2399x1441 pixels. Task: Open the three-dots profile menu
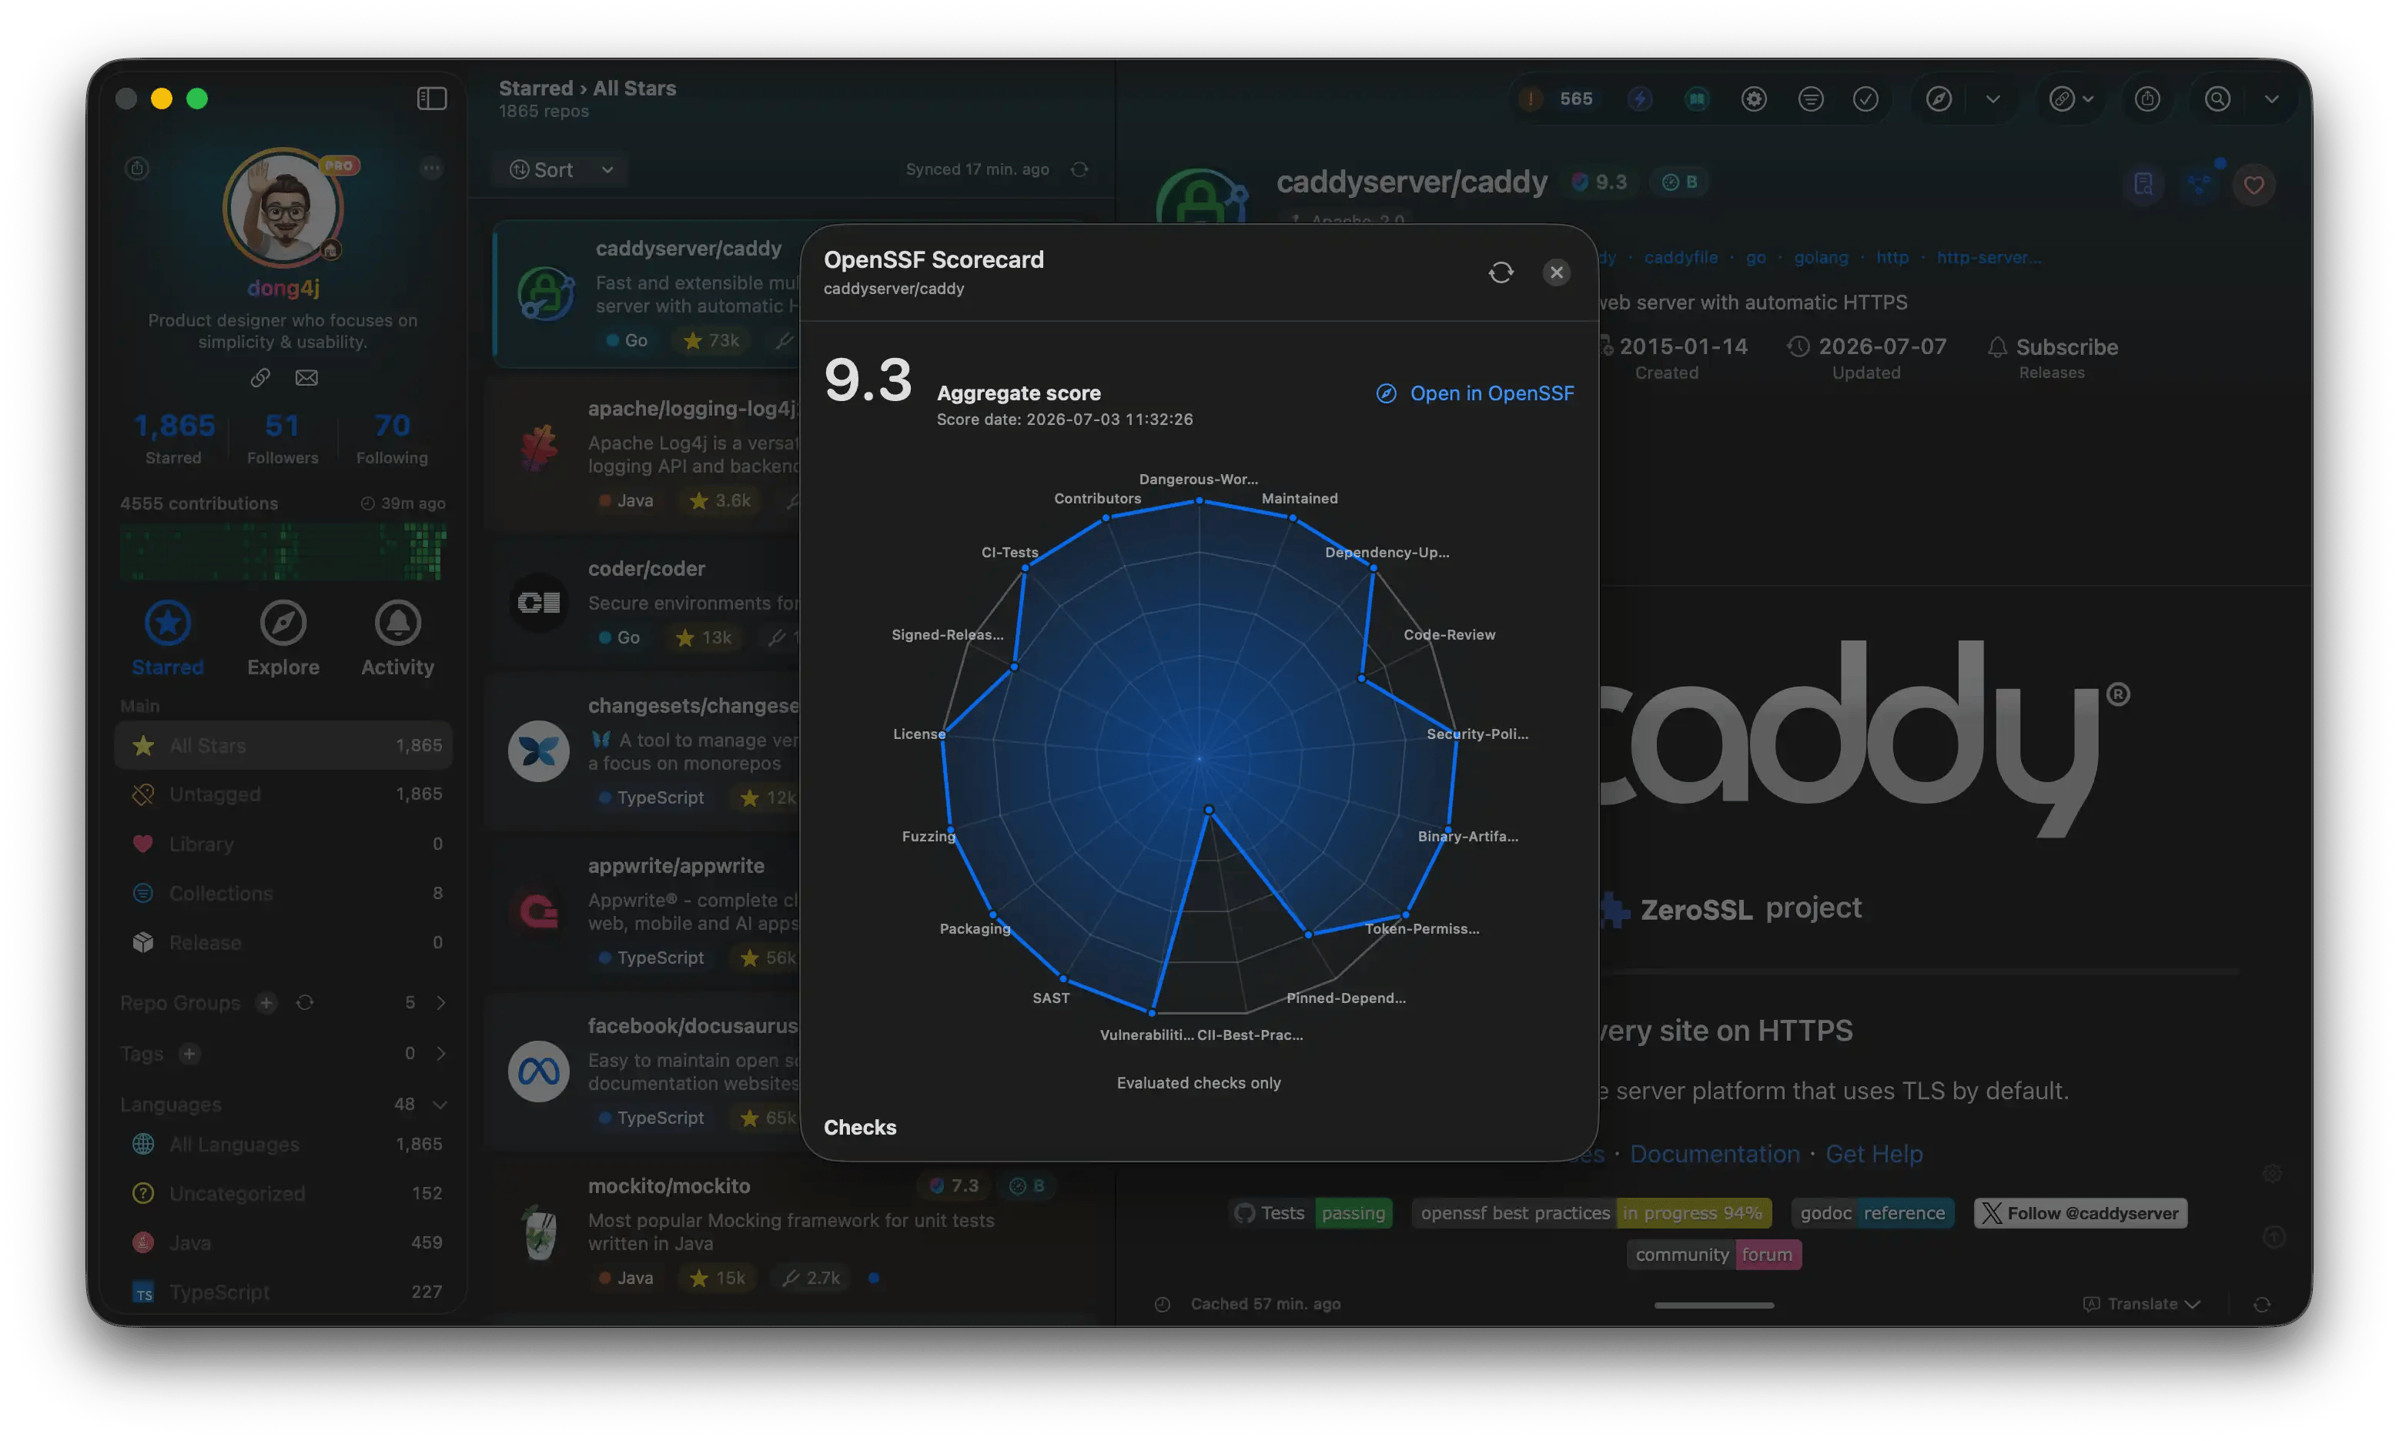(431, 168)
